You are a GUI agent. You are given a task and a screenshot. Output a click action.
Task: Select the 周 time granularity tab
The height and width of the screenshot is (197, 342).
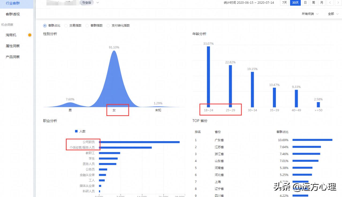[313, 3]
